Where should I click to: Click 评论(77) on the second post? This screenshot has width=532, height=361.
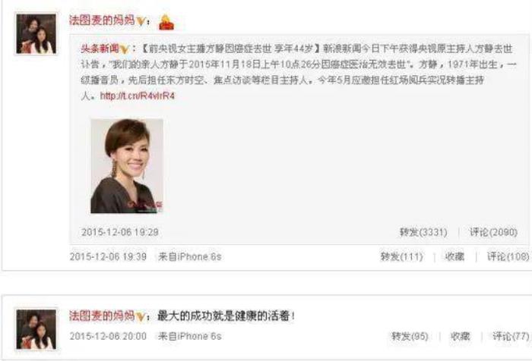pyautogui.click(x=511, y=336)
